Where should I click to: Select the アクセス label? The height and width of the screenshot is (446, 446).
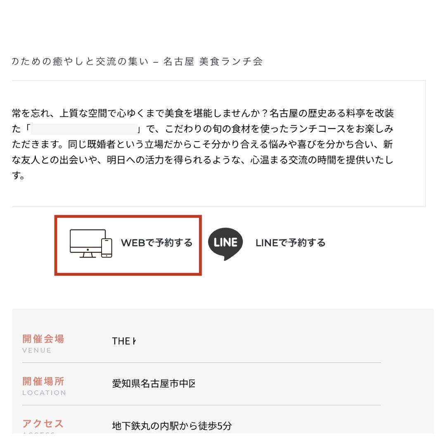point(43,423)
